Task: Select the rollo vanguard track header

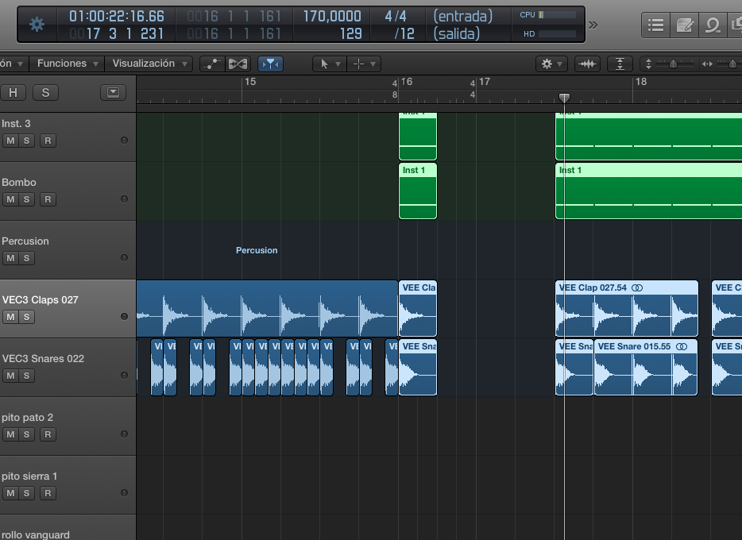Action: (x=68, y=528)
